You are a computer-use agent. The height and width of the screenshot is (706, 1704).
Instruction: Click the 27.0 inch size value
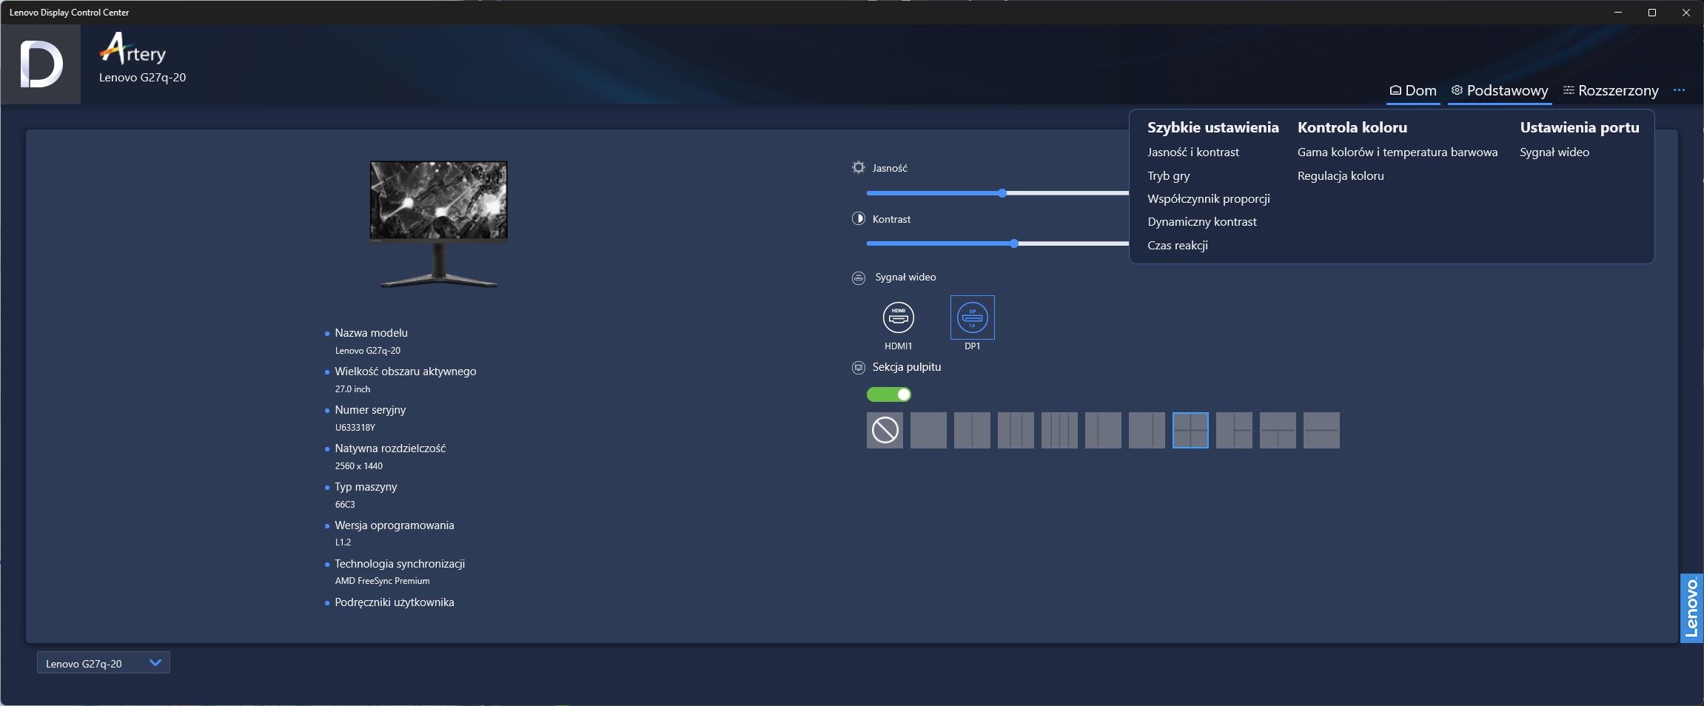[352, 389]
